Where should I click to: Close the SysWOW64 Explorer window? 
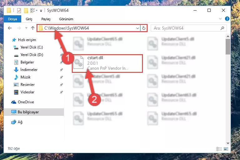[223, 10]
